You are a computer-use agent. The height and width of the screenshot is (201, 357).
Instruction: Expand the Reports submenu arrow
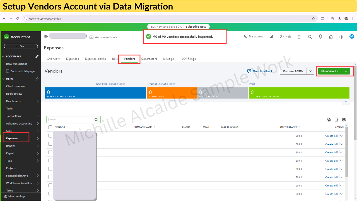click(38, 146)
